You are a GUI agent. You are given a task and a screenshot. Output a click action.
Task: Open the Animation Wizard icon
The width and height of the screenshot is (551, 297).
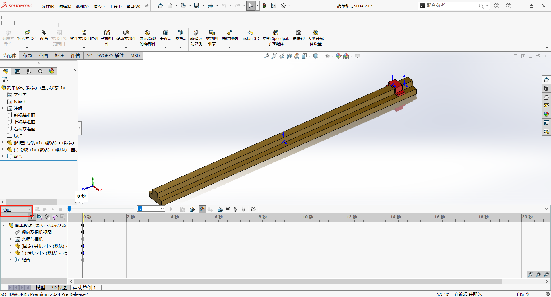coord(192,209)
